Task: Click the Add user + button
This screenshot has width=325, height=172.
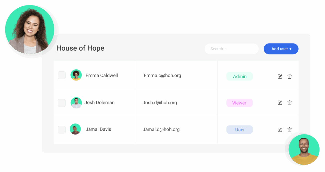Action: (x=281, y=49)
